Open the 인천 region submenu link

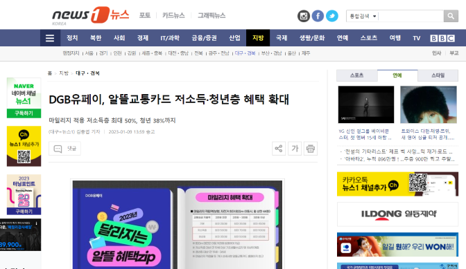[x=117, y=53]
